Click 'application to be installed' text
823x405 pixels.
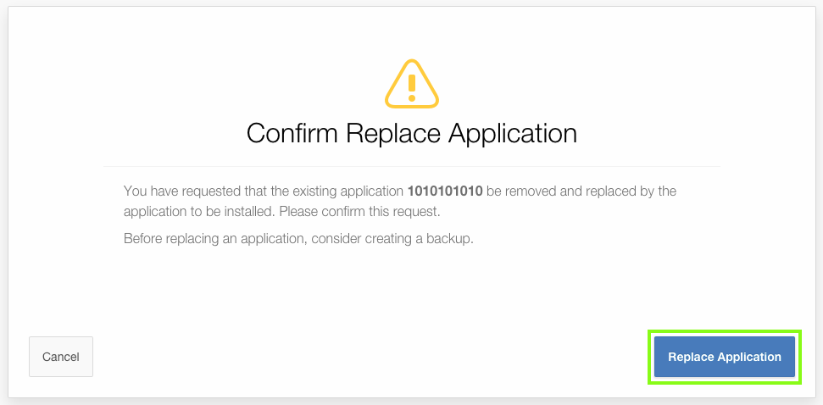click(199, 211)
